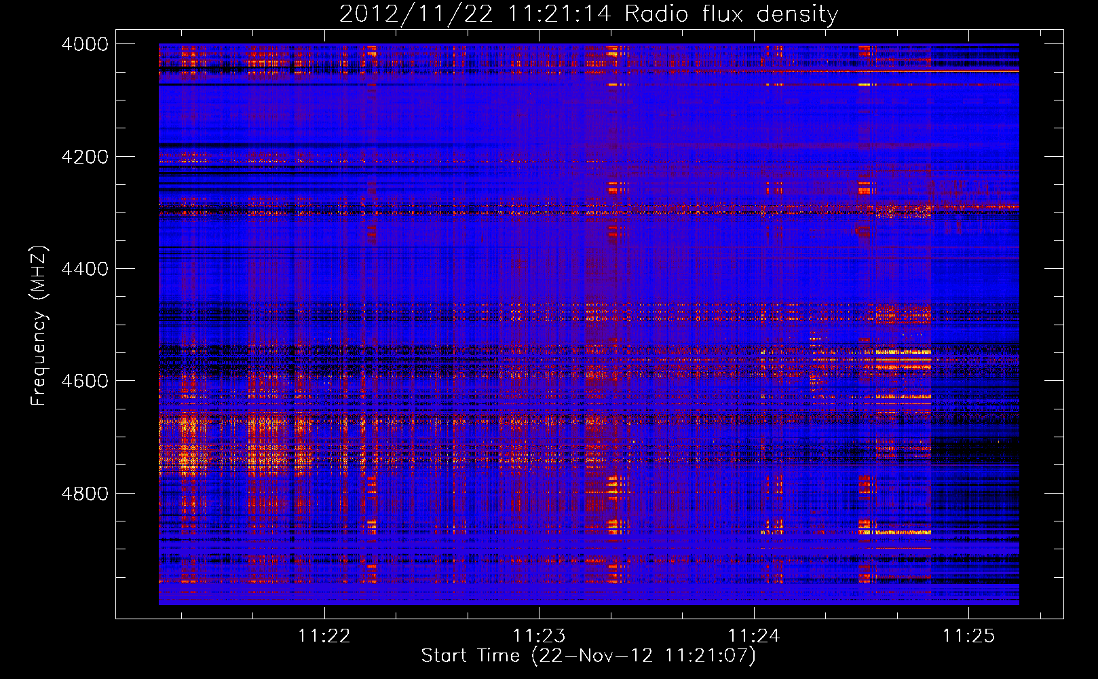The image size is (1098, 679).
Task: Click the 11:24 time axis label
Action: click(x=754, y=636)
